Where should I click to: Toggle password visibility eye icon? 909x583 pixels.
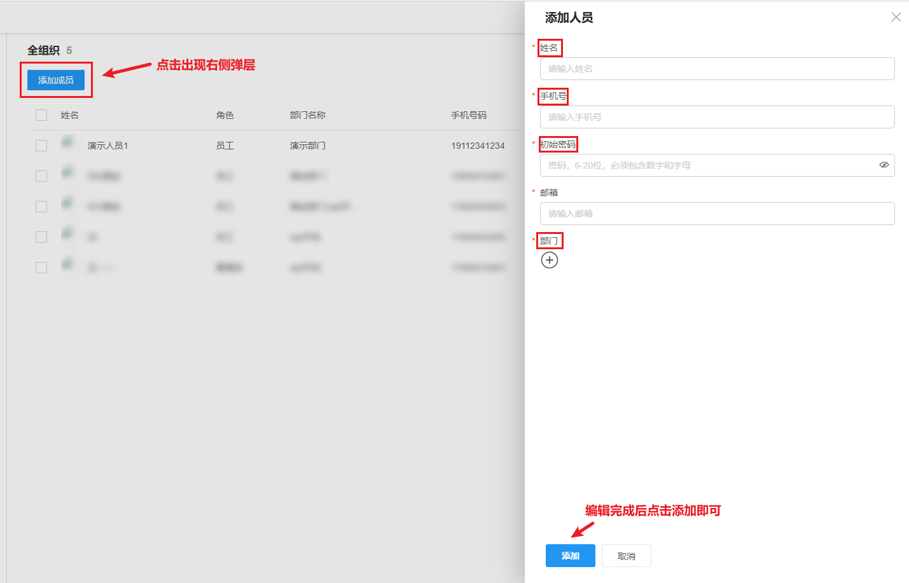tap(884, 165)
